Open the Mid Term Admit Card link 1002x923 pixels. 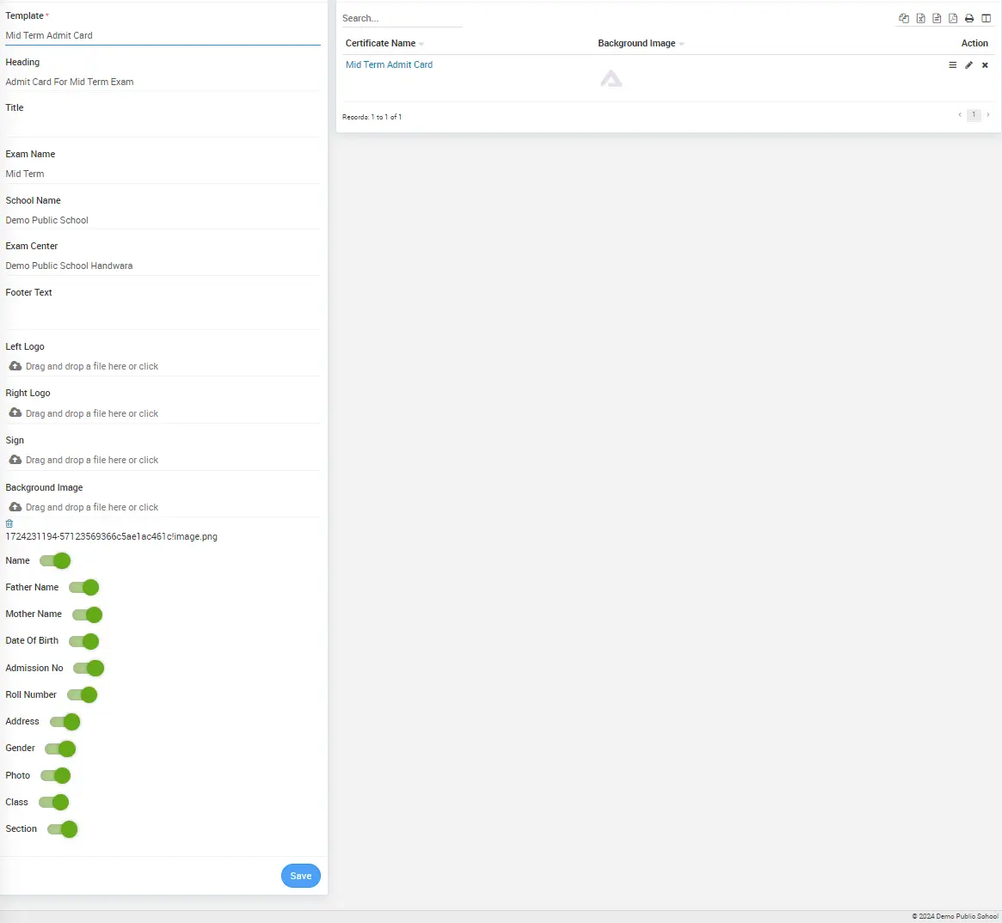point(389,64)
